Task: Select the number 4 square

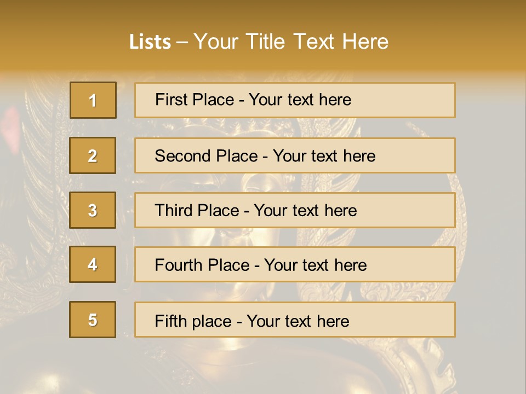Action: [x=93, y=264]
